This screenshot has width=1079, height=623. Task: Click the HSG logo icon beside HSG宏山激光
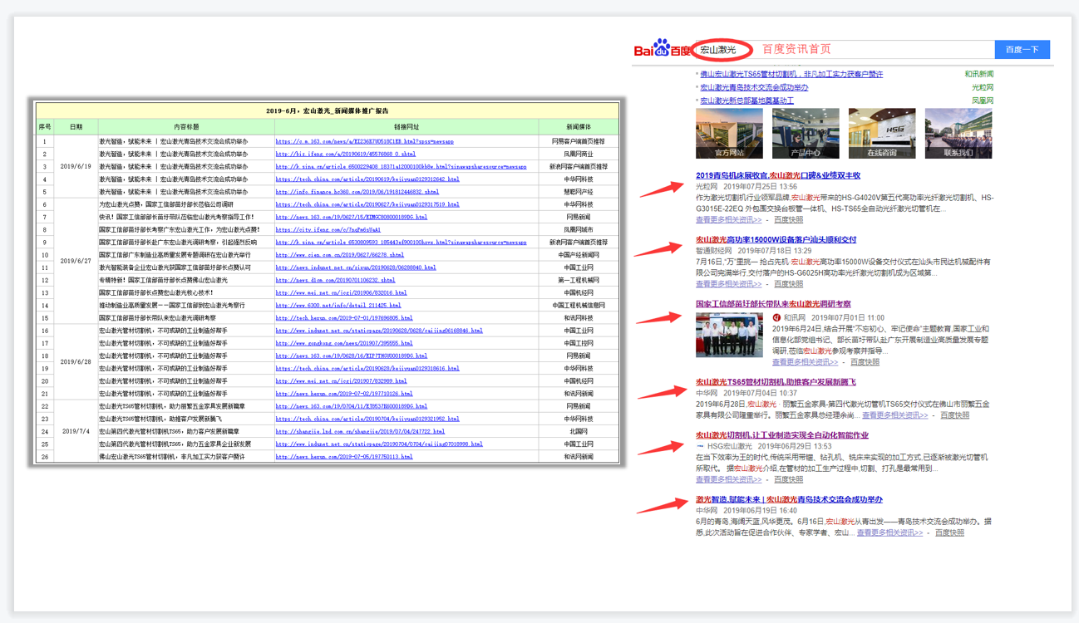tap(700, 446)
